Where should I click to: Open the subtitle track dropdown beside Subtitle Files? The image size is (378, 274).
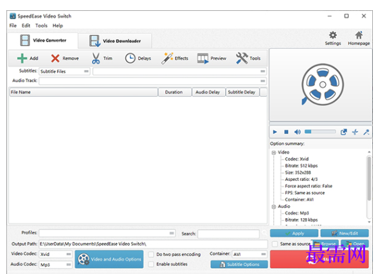point(179,71)
